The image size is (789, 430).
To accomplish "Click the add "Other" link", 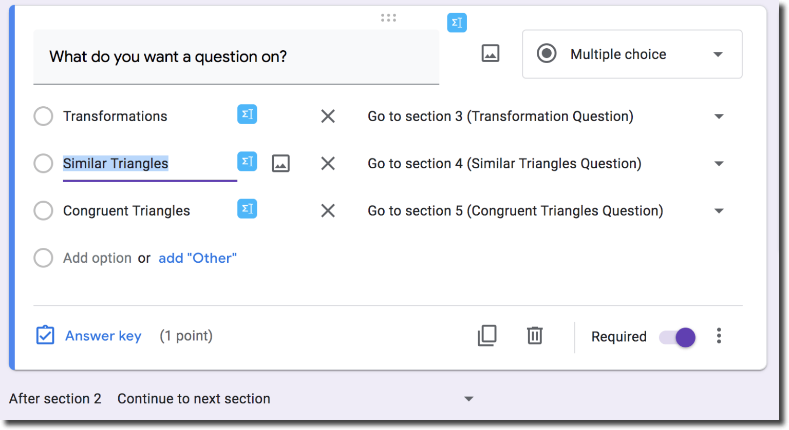I will (x=198, y=258).
